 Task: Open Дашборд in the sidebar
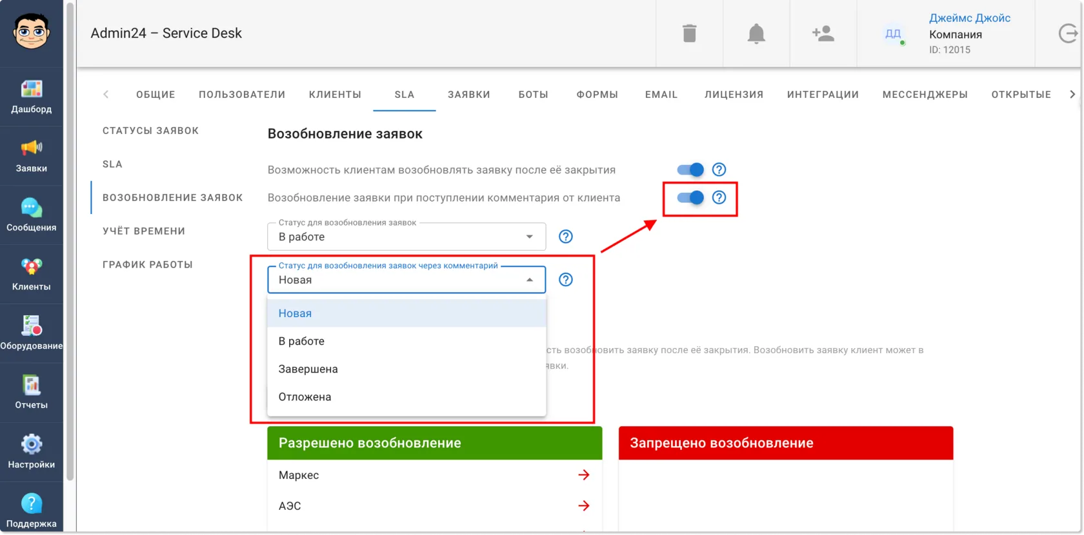32,97
